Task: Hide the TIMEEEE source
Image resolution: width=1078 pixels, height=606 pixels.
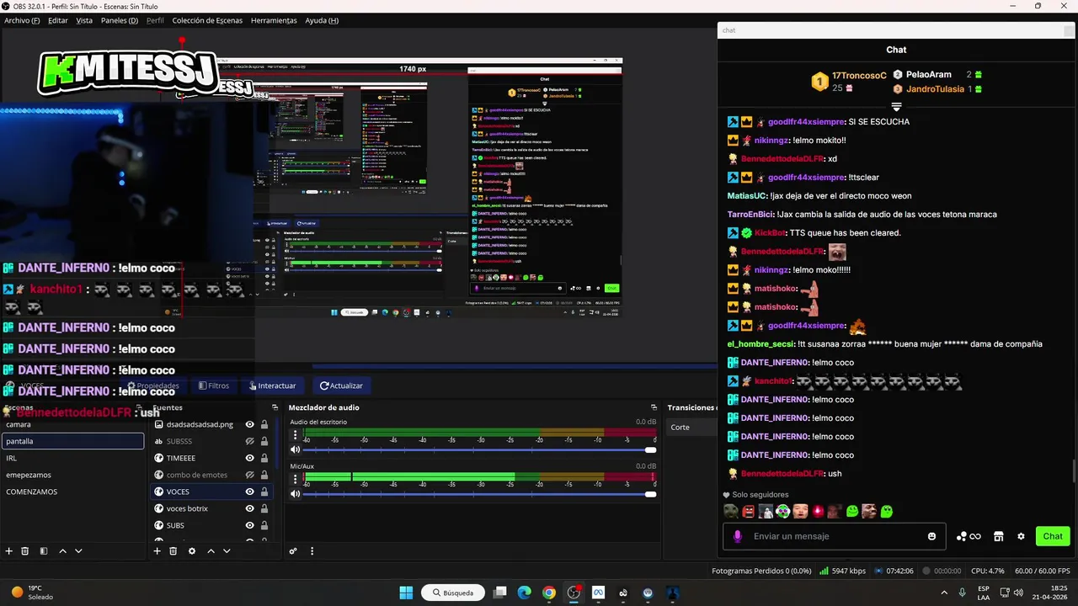Action: coord(250,458)
